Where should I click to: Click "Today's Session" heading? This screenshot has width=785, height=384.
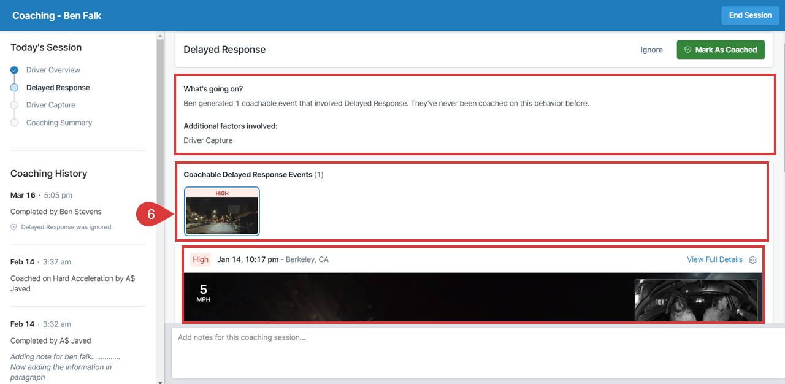[x=46, y=47]
